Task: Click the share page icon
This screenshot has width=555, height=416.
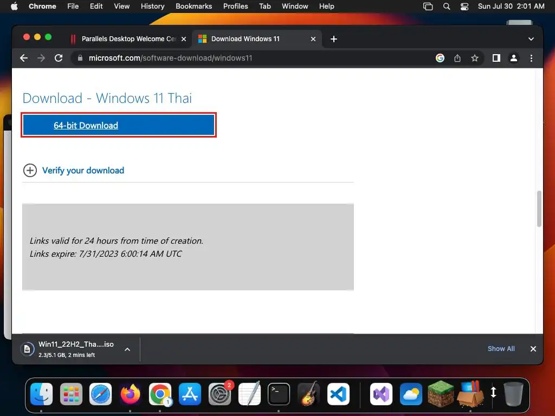Action: 457,58
